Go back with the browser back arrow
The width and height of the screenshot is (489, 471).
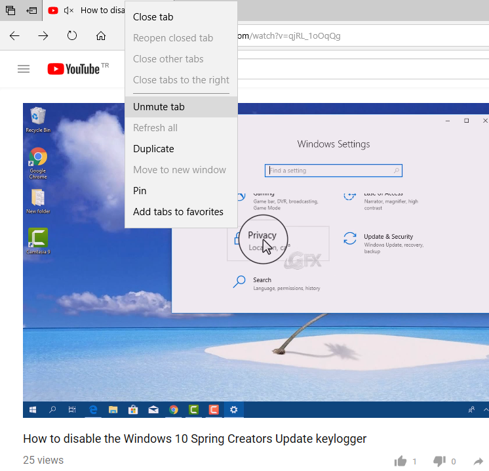click(14, 36)
